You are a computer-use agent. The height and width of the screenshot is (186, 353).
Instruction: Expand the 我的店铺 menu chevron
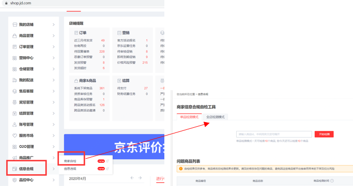(x=54, y=25)
